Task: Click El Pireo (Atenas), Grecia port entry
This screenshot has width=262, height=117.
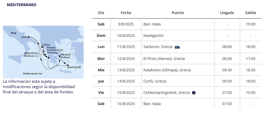Action: pyautogui.click(x=164, y=59)
